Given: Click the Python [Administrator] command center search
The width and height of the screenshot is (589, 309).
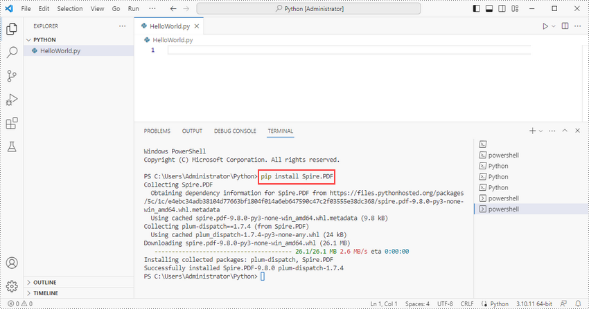Looking at the screenshot, I should [309, 8].
